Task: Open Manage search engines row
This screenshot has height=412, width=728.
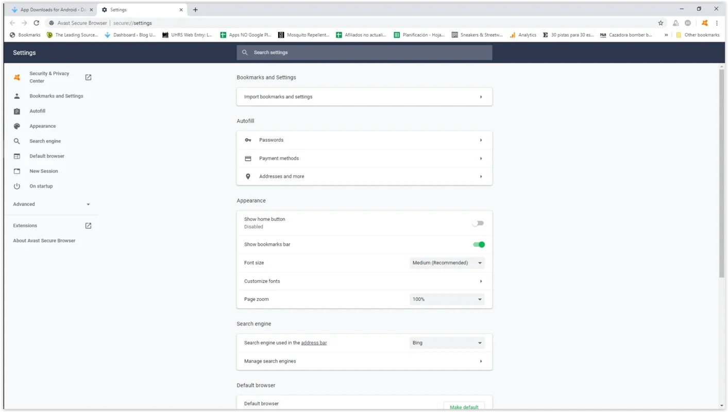Action: (364, 361)
